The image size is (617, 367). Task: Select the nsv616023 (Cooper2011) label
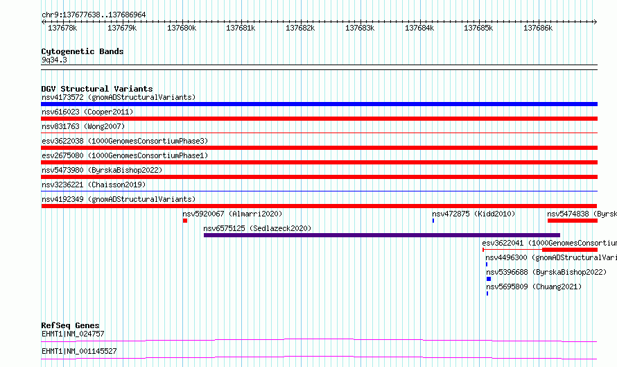[x=87, y=112]
